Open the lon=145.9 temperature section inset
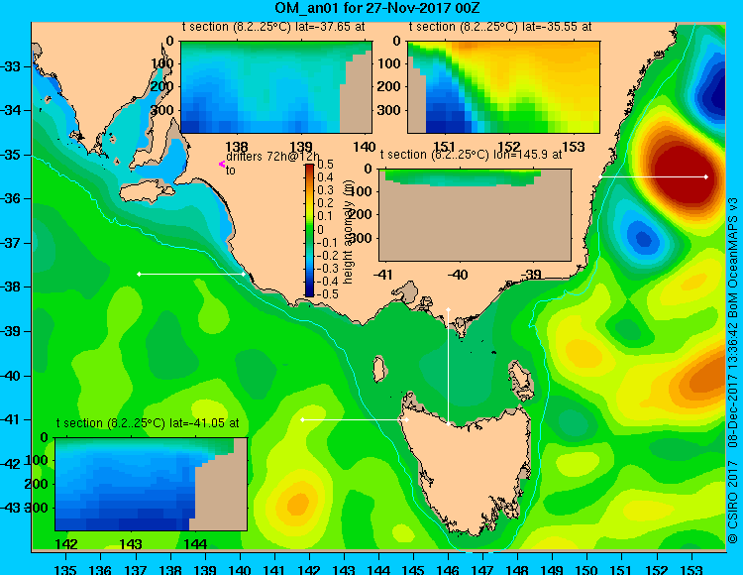Viewport: 743px width, 575px height. coord(476,215)
